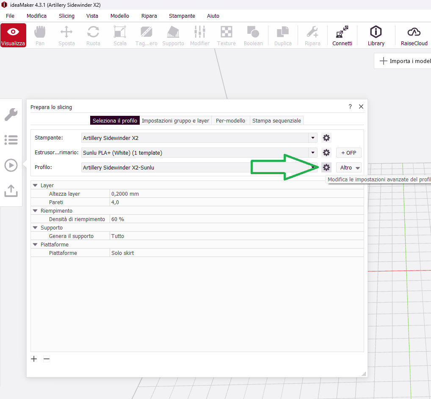The image size is (431, 399).
Task: Open the Vista menu
Action: coord(92,16)
